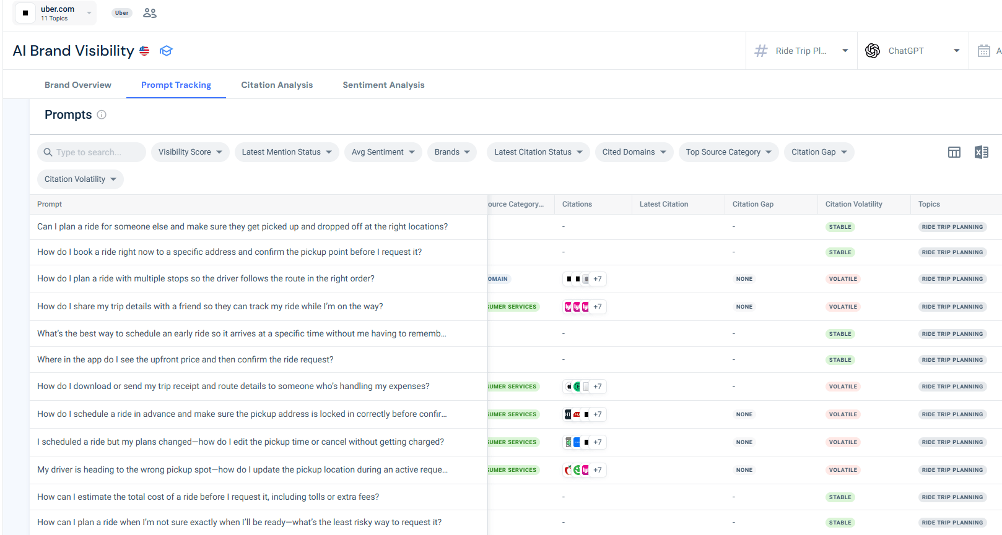The height and width of the screenshot is (535, 1002).
Task: Click citation icons for plans changed prompt
Action: pyautogui.click(x=584, y=442)
